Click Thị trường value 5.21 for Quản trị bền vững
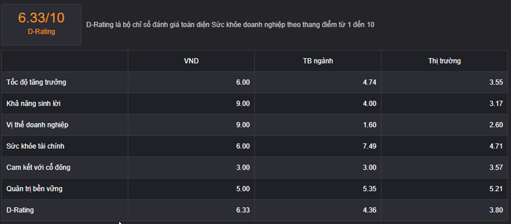The width and height of the screenshot is (511, 224). pos(496,188)
